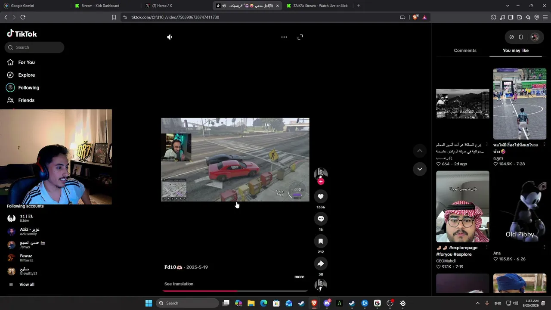The image size is (551, 310).
Task: Close the active TikTok browser tab
Action: point(277,6)
